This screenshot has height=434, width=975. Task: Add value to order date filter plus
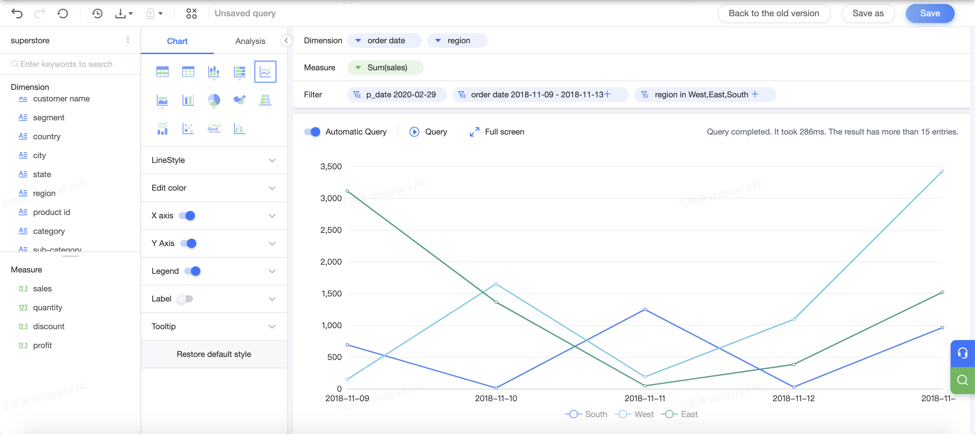(x=607, y=94)
